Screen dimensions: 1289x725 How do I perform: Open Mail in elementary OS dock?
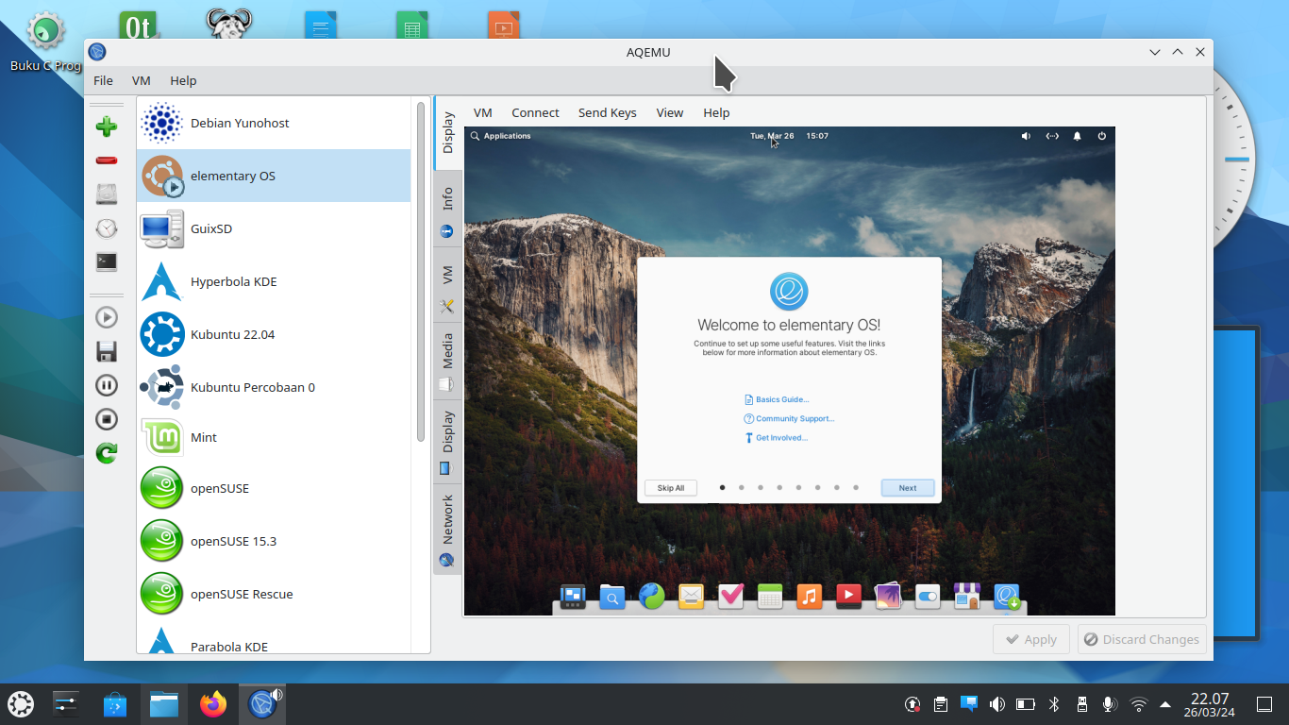(692, 597)
